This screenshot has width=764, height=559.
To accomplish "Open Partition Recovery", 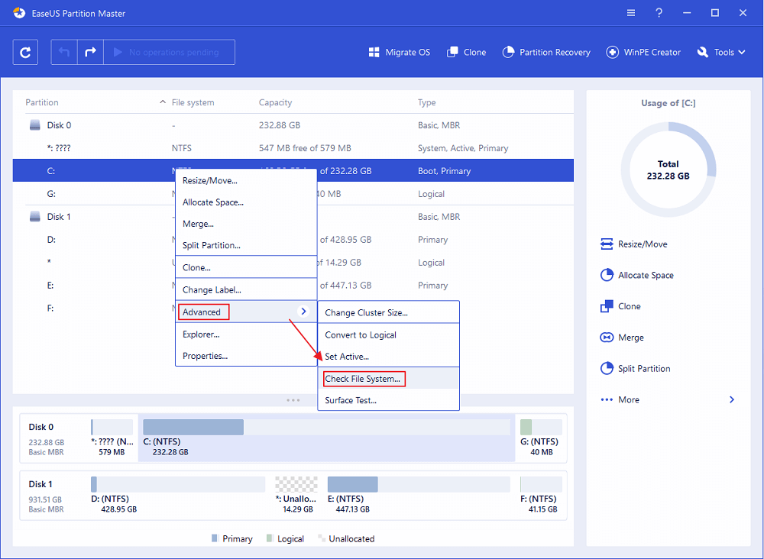I will coord(546,52).
